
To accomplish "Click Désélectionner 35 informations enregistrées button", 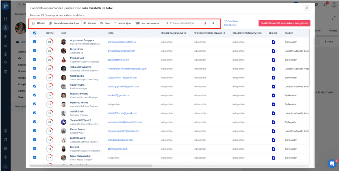I will (x=284, y=23).
